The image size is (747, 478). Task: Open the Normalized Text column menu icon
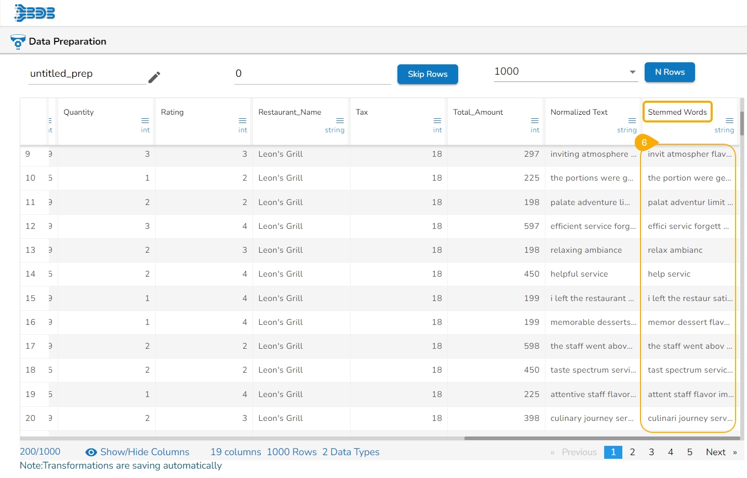pyautogui.click(x=632, y=120)
